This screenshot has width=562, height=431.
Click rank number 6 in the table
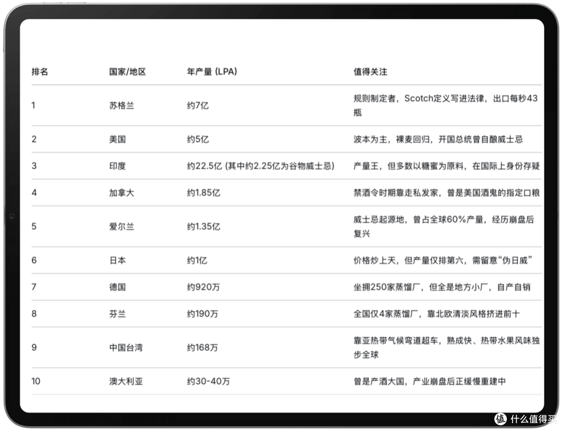pyautogui.click(x=34, y=260)
